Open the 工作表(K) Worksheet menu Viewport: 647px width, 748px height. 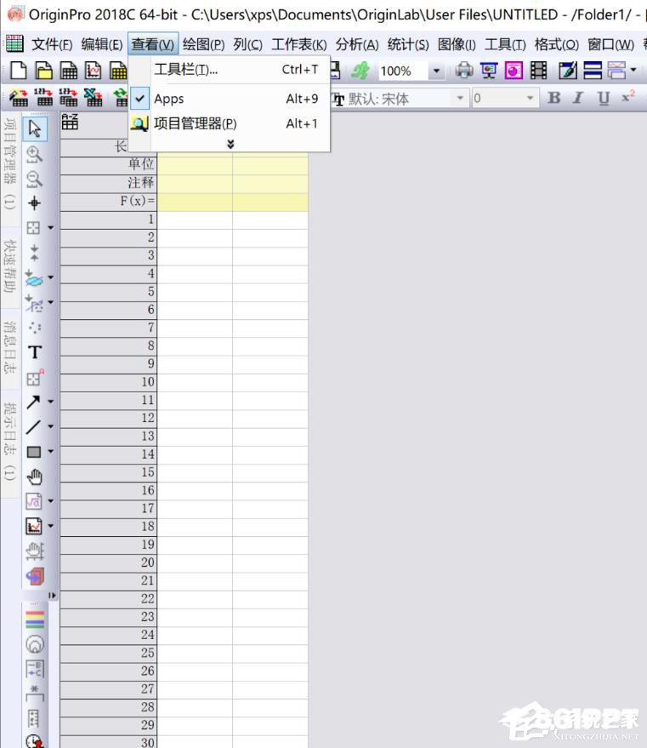point(299,44)
